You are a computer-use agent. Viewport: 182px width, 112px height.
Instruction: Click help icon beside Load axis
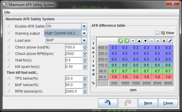8,40
